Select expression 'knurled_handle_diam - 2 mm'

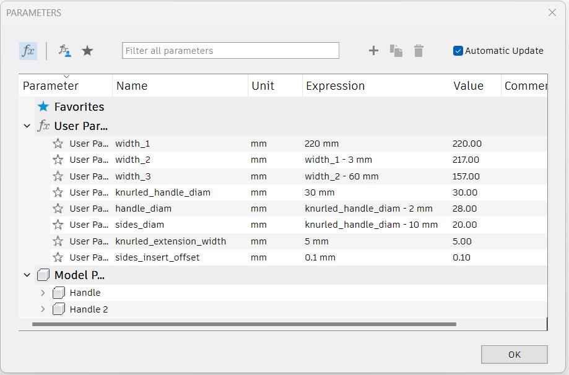coord(368,209)
